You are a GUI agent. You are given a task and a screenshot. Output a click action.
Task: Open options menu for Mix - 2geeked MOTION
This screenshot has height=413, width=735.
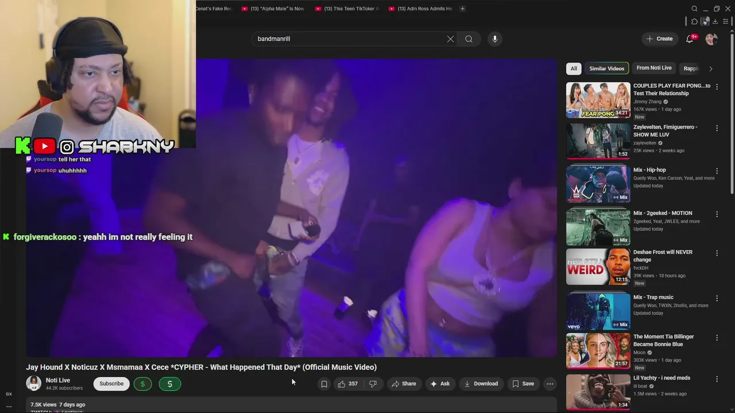pyautogui.click(x=717, y=214)
